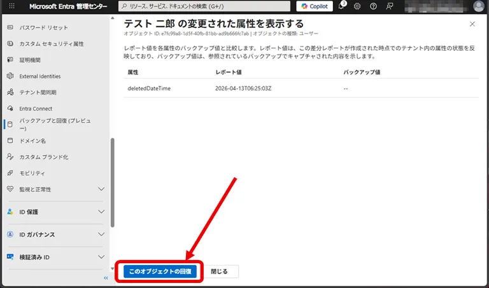Click 閉じる button
The width and height of the screenshot is (489, 288).
click(x=219, y=271)
